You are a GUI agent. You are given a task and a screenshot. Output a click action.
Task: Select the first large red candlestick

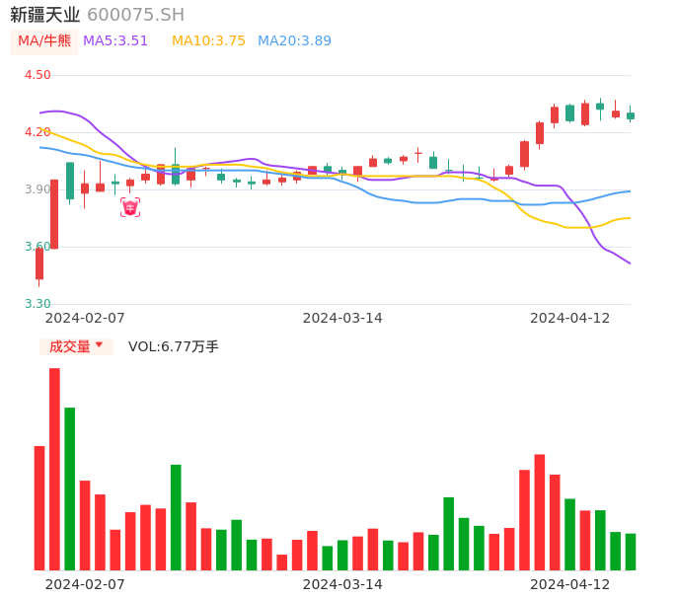tap(54, 214)
